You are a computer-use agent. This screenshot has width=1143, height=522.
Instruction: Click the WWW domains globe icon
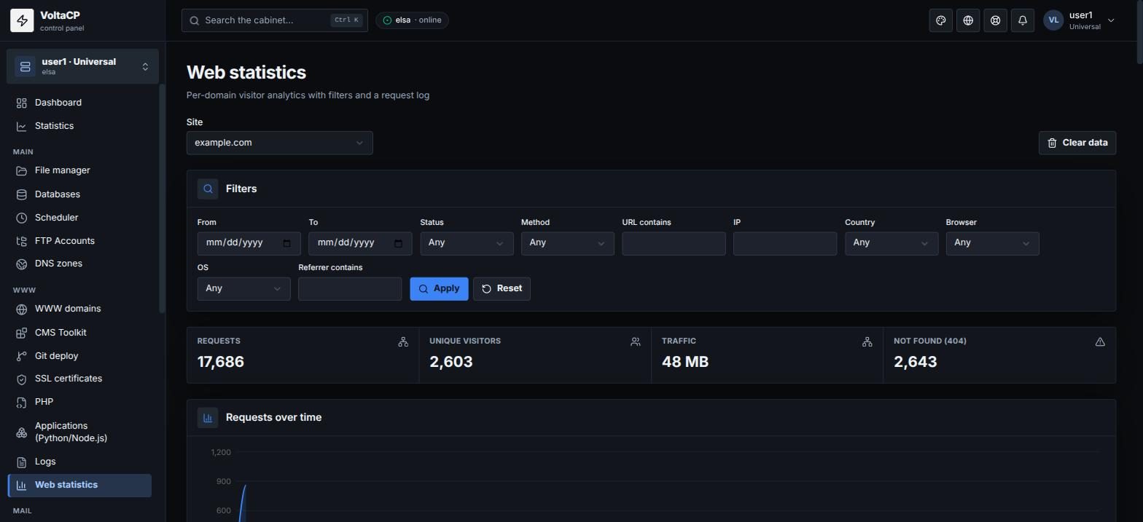[22, 309]
